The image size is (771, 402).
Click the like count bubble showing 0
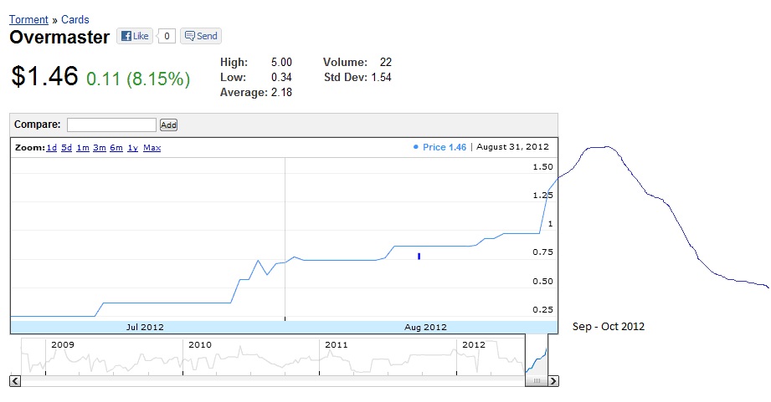(x=167, y=36)
